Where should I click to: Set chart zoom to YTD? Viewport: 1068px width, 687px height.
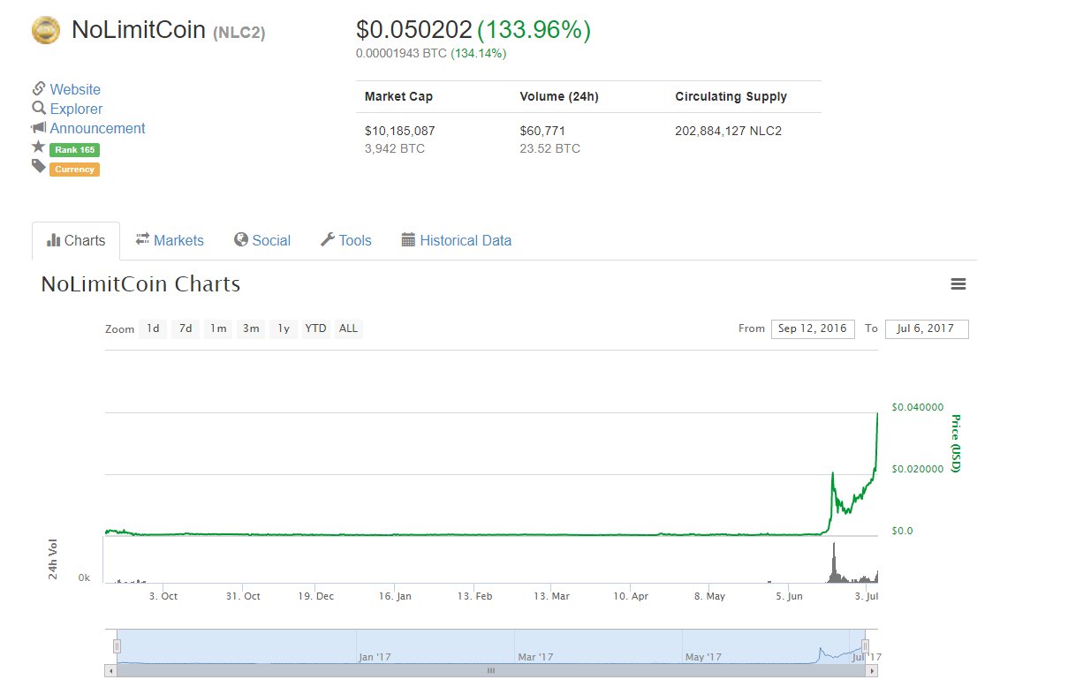coord(315,328)
